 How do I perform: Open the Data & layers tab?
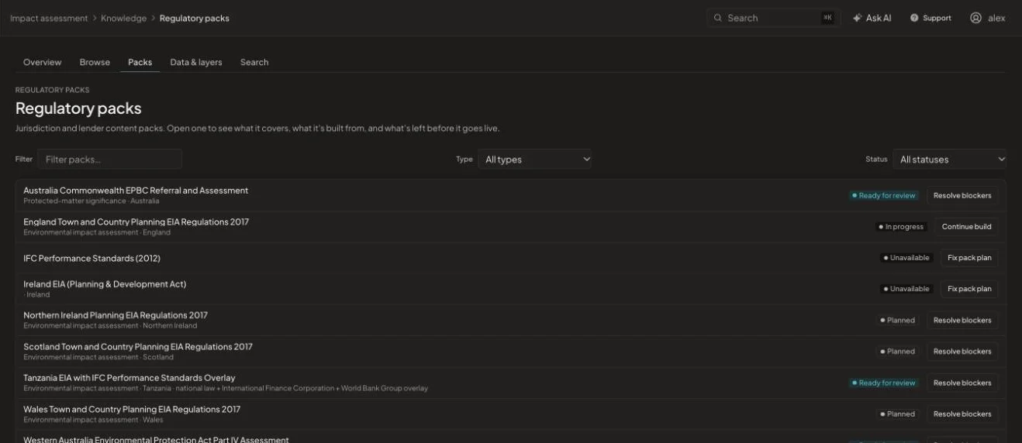click(196, 62)
